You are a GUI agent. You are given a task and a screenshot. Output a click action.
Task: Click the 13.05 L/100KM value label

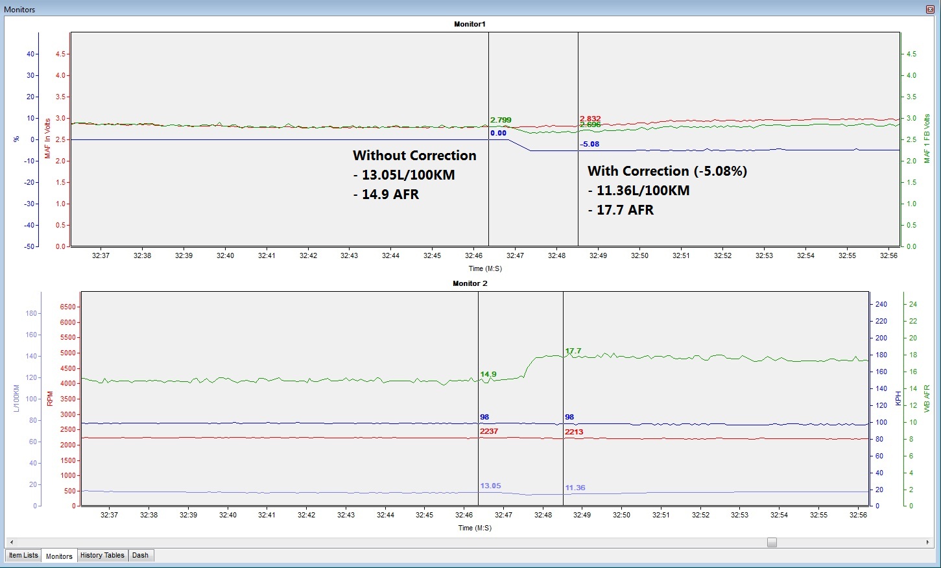(490, 486)
